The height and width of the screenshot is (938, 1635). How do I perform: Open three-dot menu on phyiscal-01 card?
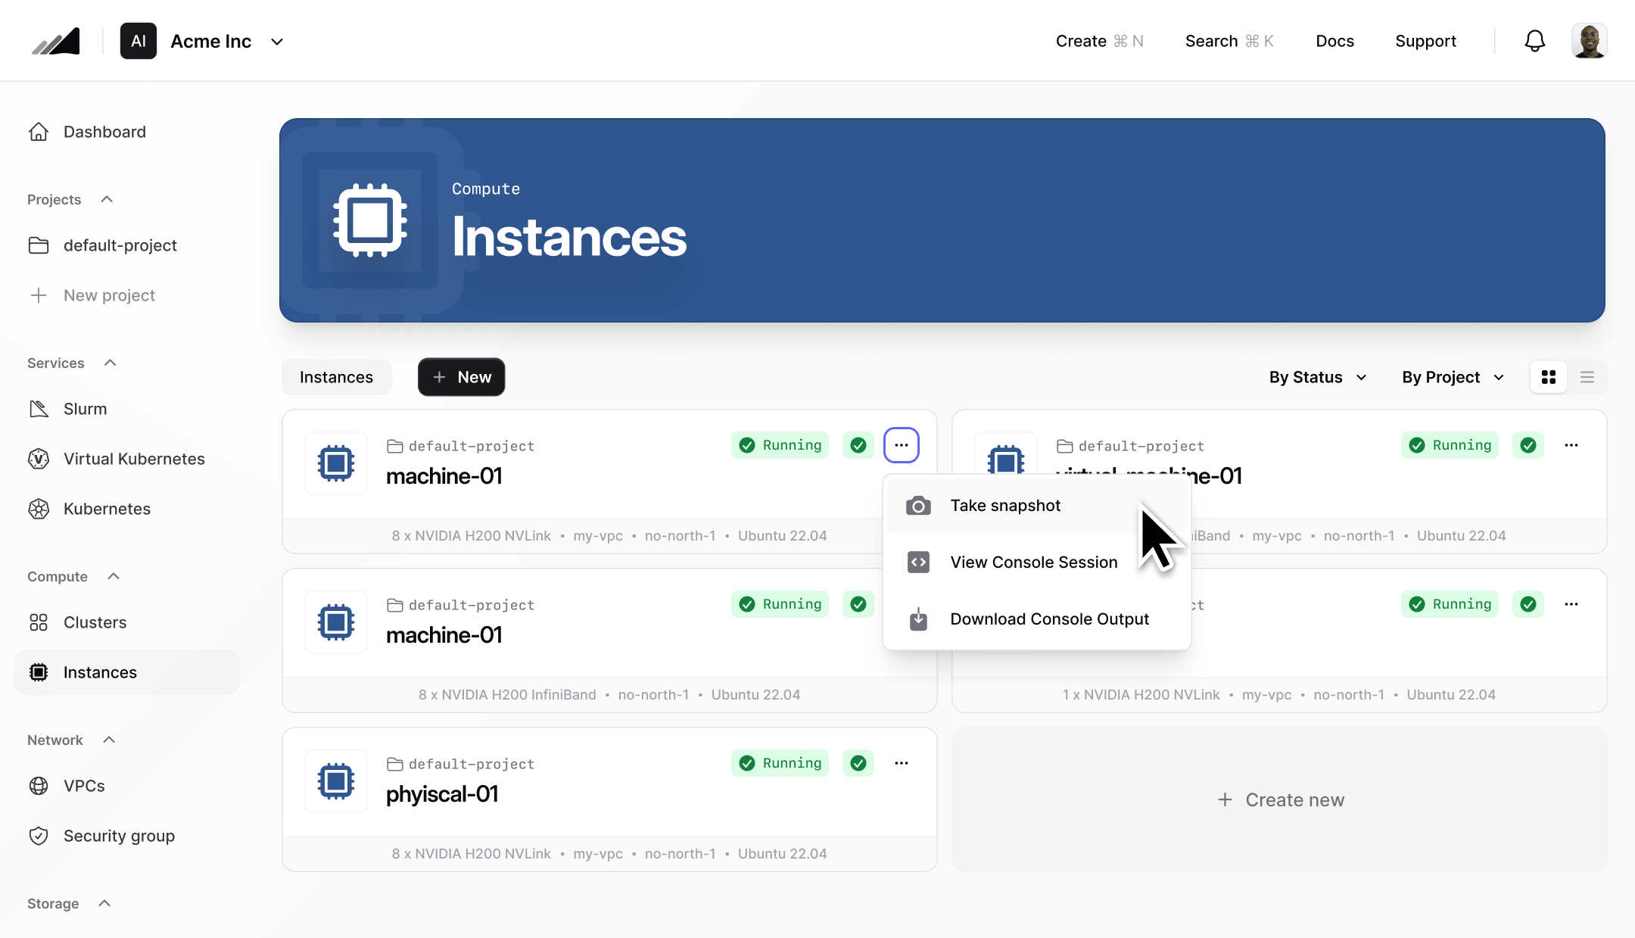[901, 763]
